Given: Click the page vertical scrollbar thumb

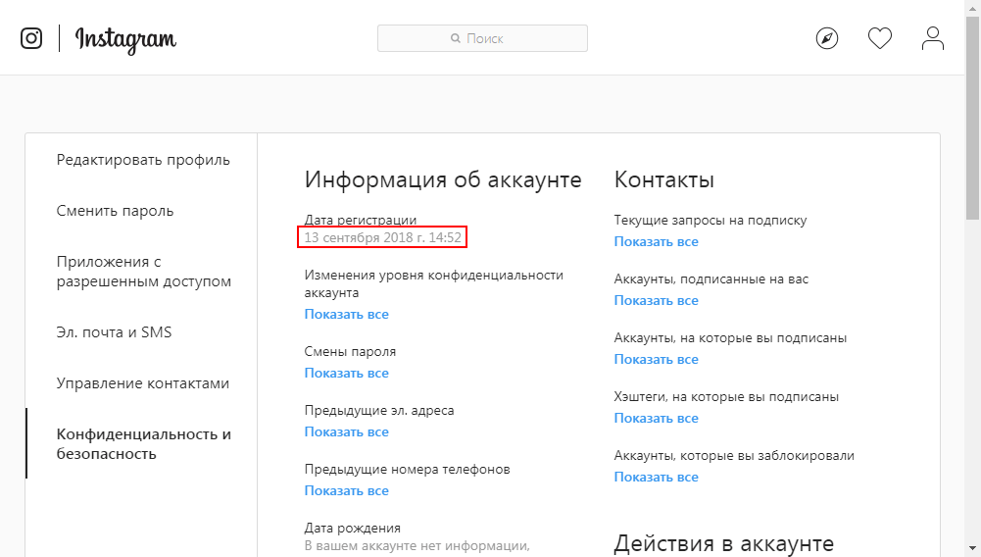Looking at the screenshot, I should coord(973,116).
